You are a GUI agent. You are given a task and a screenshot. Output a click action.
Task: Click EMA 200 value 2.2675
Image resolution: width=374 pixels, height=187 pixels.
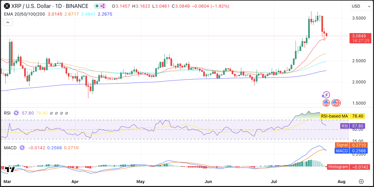pos(105,14)
